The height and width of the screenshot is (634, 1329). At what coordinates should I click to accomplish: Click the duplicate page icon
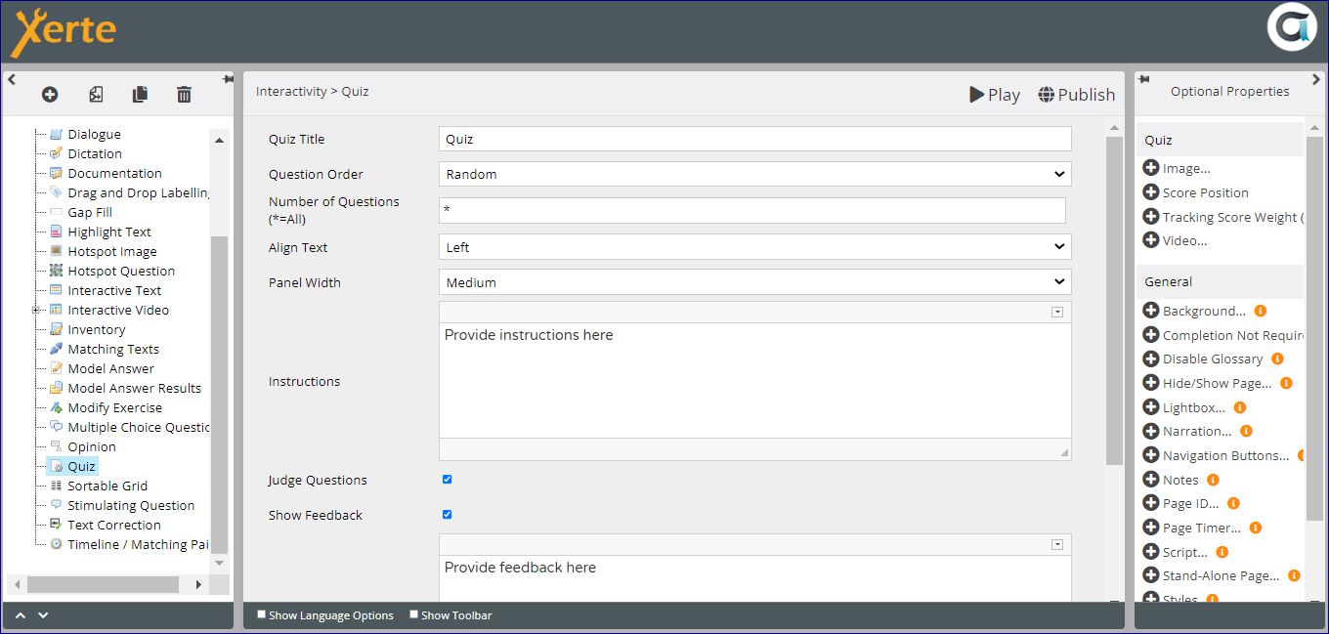pos(140,95)
